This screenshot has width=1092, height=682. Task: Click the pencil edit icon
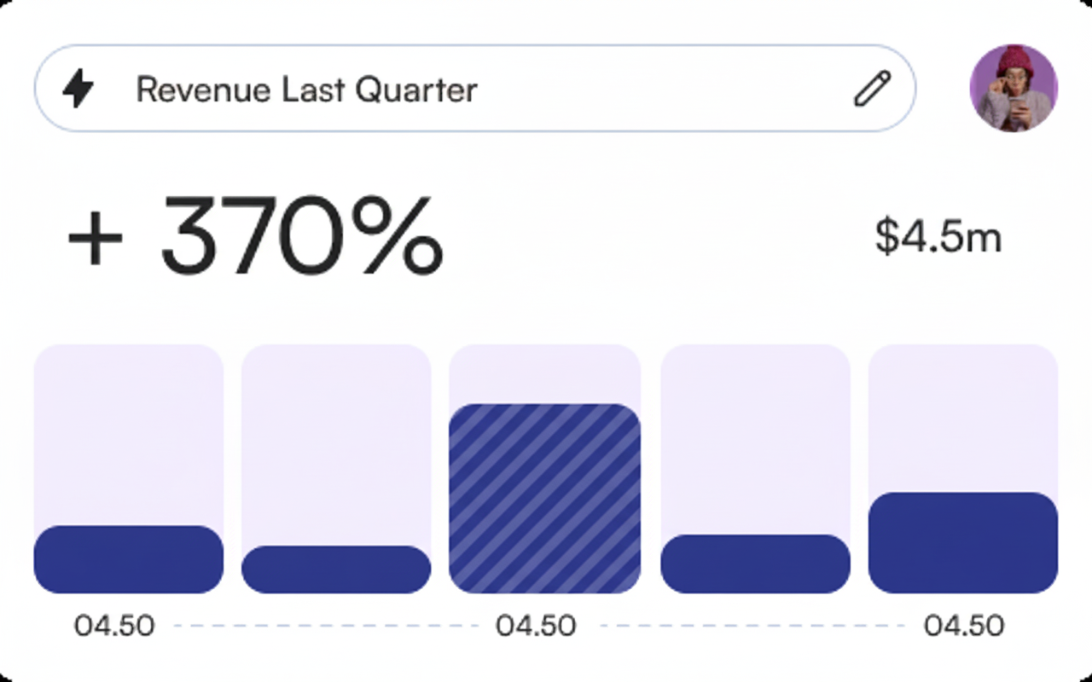point(872,89)
